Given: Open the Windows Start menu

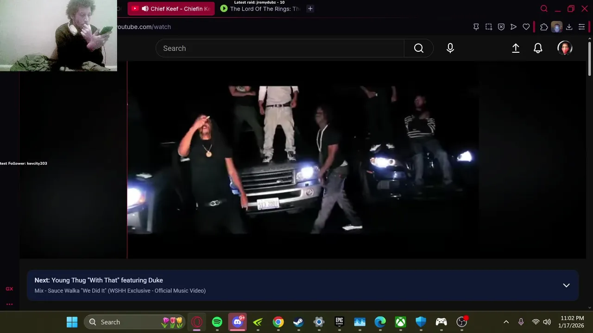Looking at the screenshot, I should coord(72,322).
